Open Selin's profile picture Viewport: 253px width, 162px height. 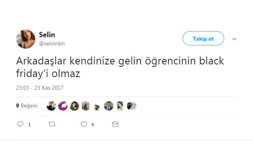[x=26, y=39]
